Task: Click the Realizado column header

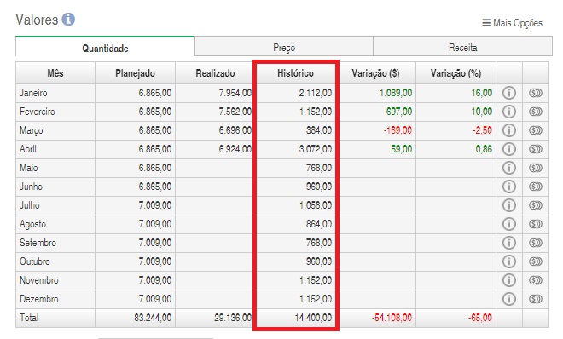Action: tap(215, 73)
